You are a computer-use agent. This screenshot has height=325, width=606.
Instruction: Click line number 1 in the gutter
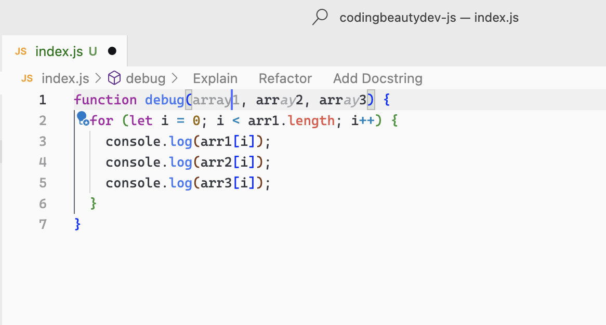coord(43,100)
